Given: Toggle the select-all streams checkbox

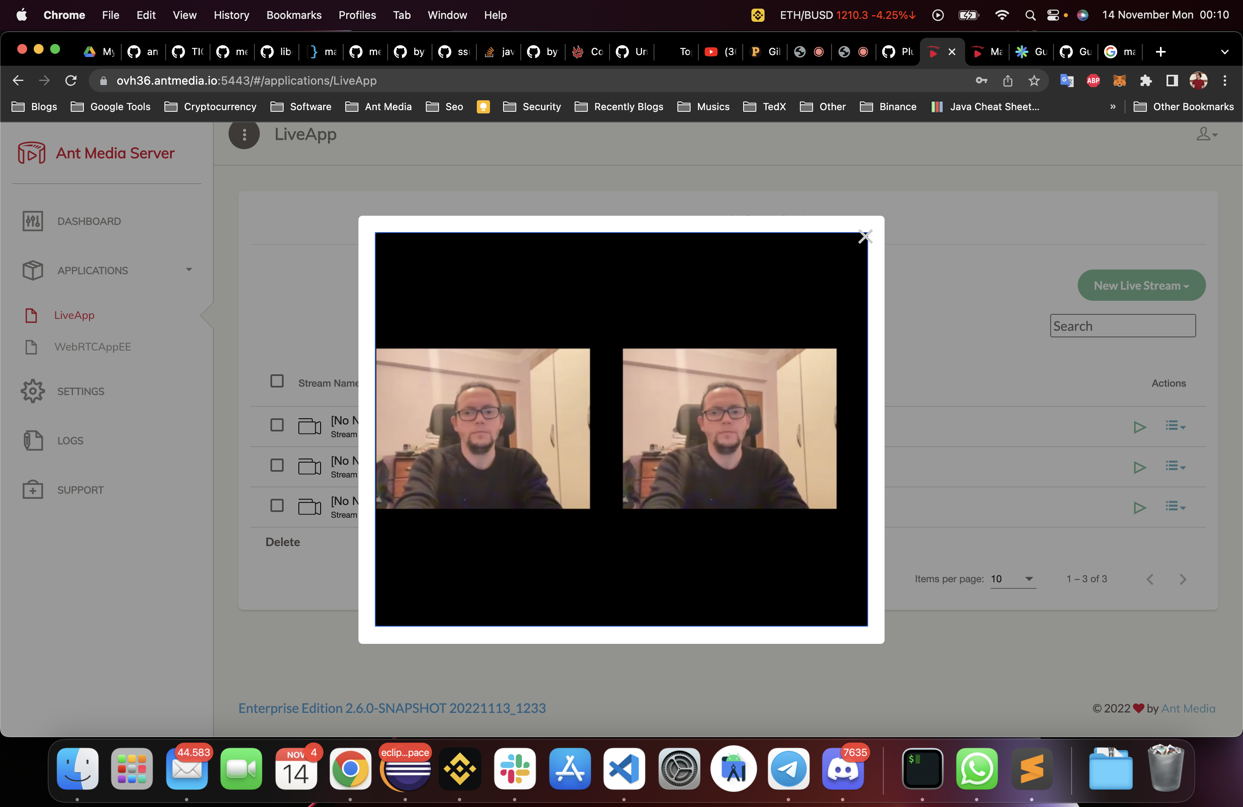Looking at the screenshot, I should [277, 381].
